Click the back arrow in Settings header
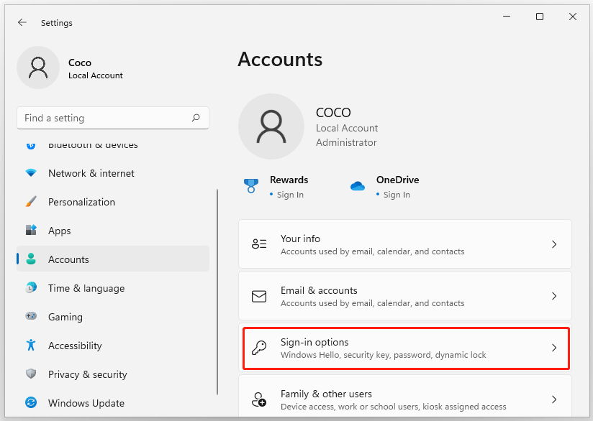Image resolution: width=593 pixels, height=421 pixels. coord(22,23)
